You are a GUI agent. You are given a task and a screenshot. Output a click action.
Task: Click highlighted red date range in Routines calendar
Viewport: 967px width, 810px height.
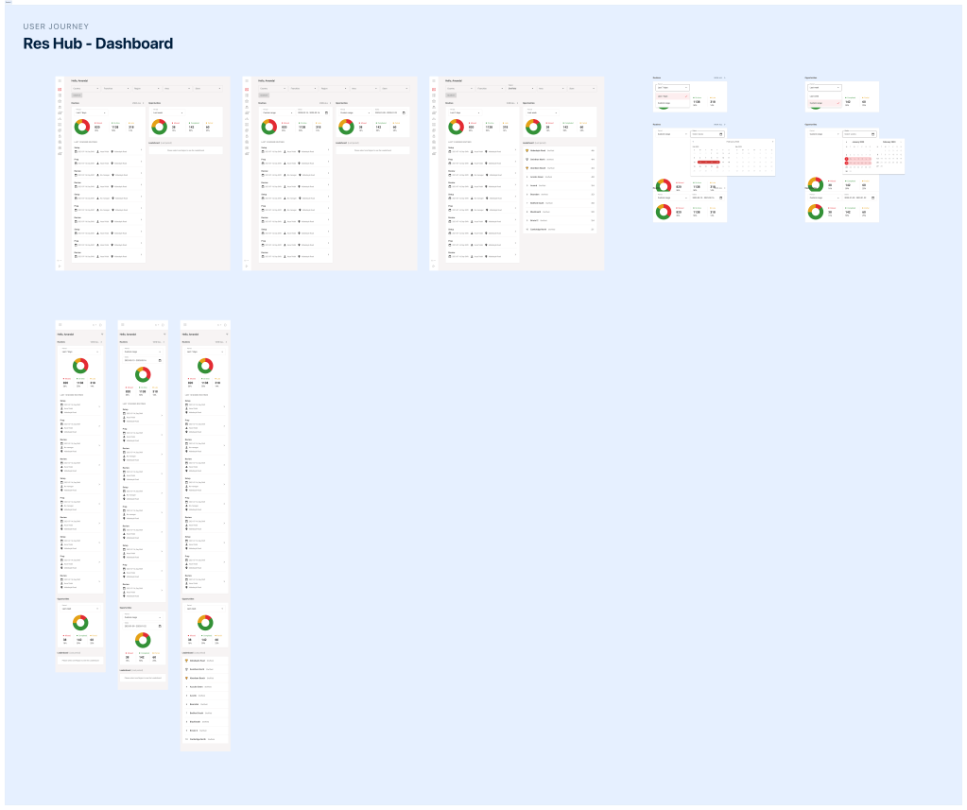[707, 163]
